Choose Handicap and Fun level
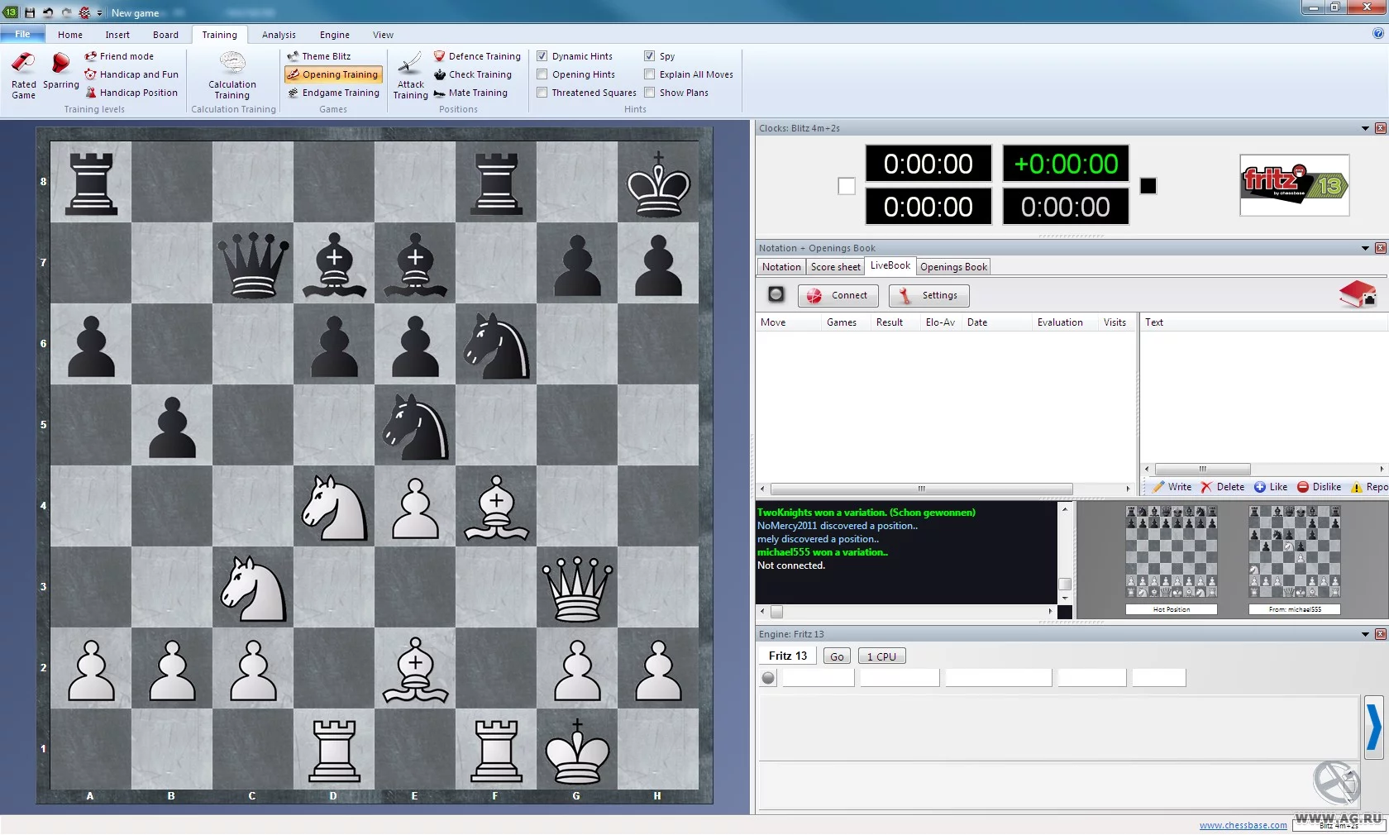 131,74
